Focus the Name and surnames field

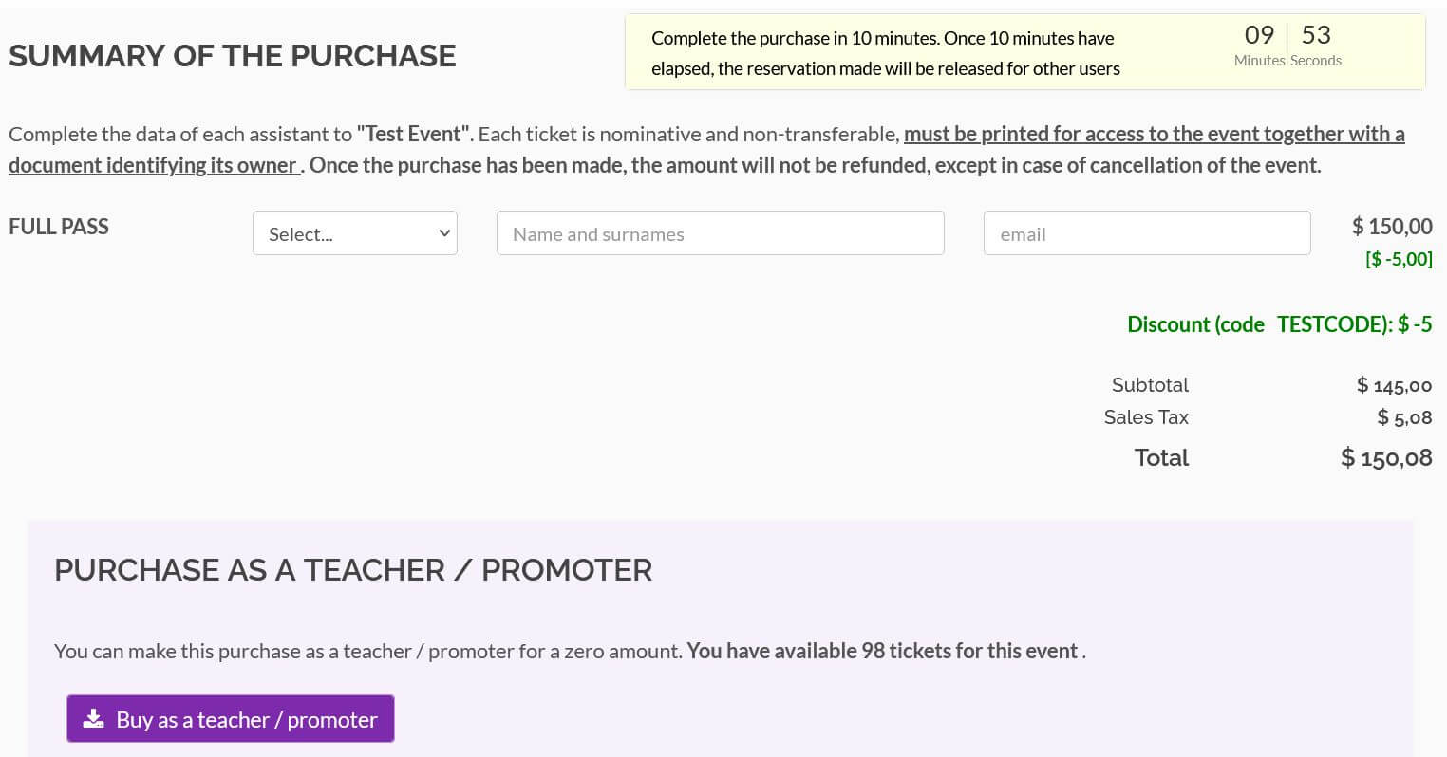(720, 233)
